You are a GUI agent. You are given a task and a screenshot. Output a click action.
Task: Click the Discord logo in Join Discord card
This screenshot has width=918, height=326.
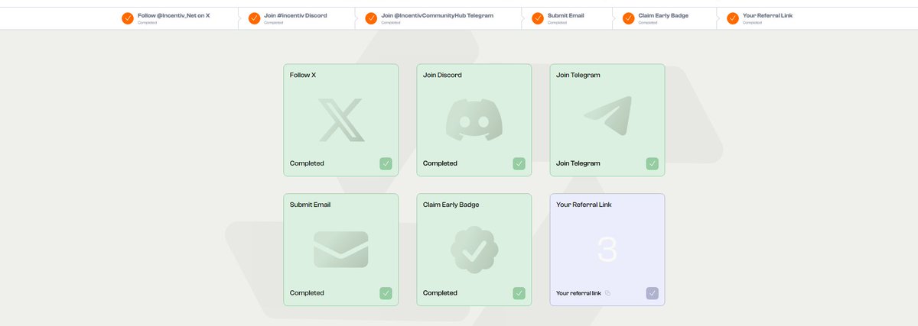pos(474,120)
